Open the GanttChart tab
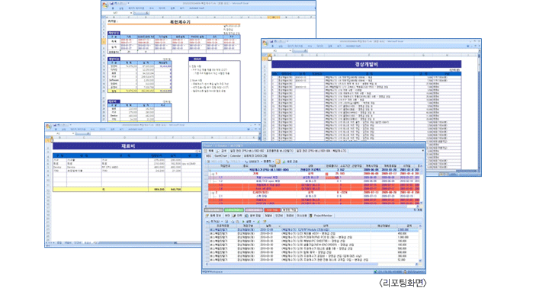Screen dimensions: 533x288 click(220, 156)
